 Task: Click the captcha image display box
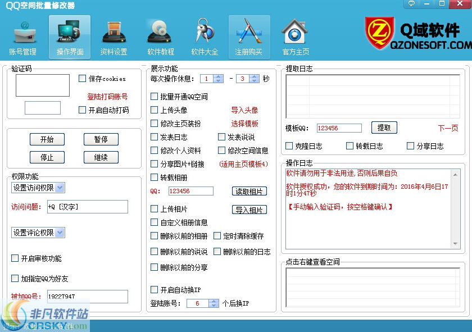pos(43,85)
